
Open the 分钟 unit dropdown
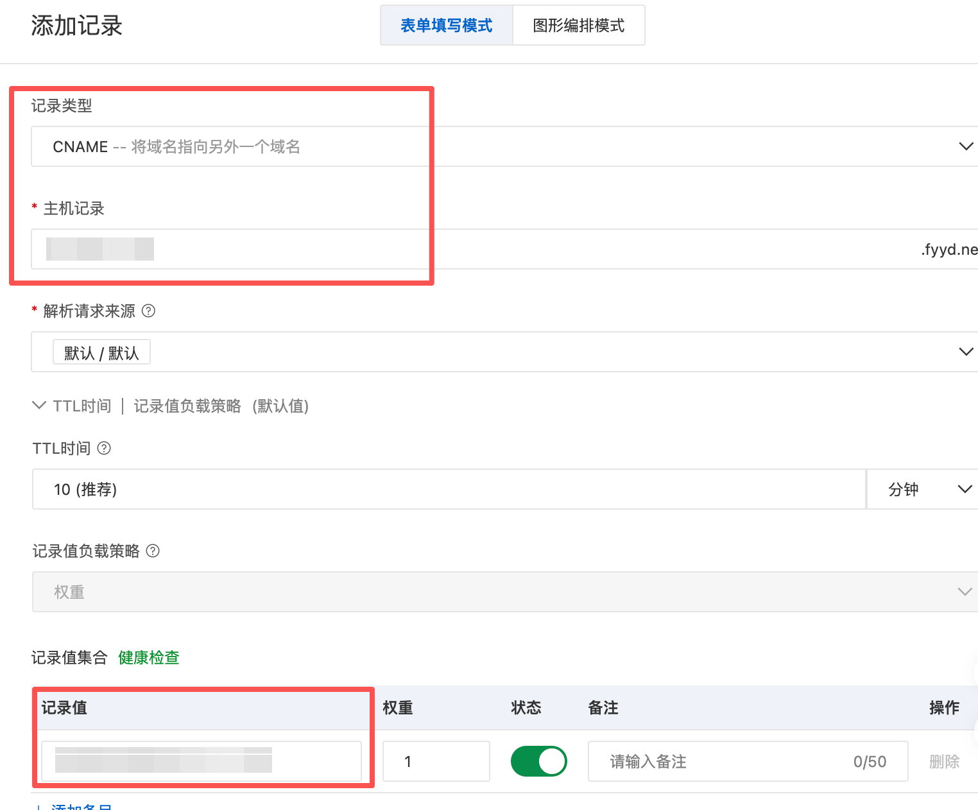(923, 489)
